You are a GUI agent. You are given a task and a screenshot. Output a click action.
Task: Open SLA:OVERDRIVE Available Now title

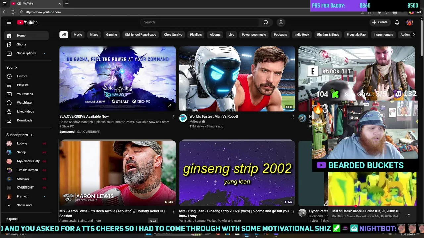[x=84, y=116]
